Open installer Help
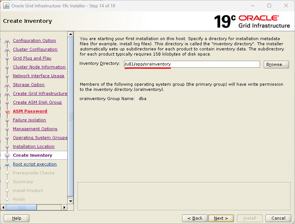The height and width of the screenshot is (224, 295). point(17,218)
